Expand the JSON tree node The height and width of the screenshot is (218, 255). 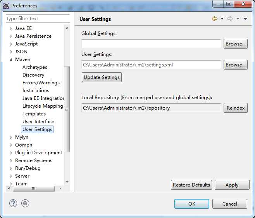(11, 52)
